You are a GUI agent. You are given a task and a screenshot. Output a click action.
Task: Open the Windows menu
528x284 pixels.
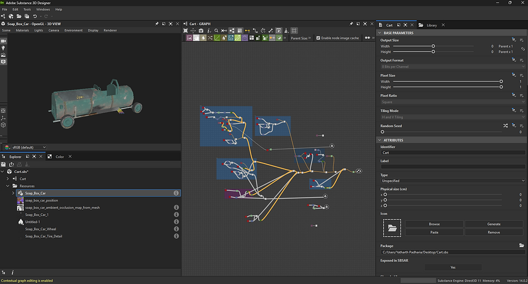43,9
